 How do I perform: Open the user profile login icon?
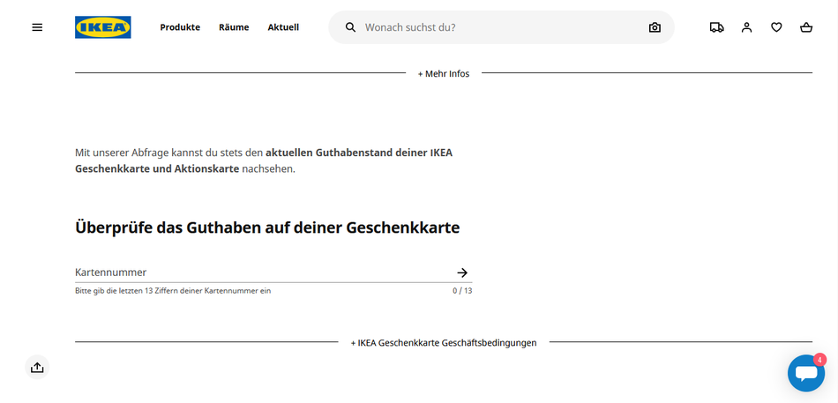click(746, 27)
